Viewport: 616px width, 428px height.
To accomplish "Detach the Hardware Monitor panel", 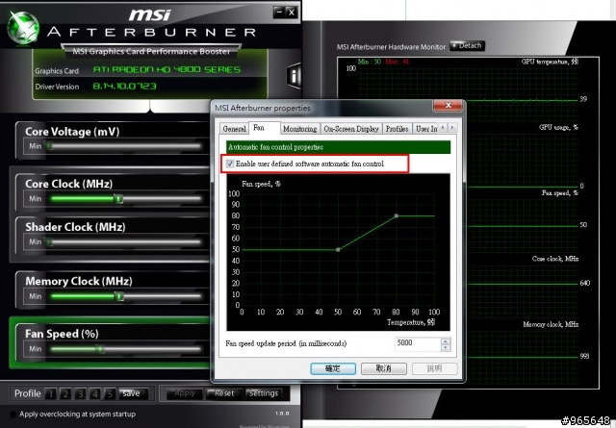I will click(x=467, y=45).
